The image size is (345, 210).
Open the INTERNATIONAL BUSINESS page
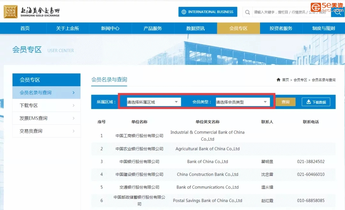click(x=208, y=12)
